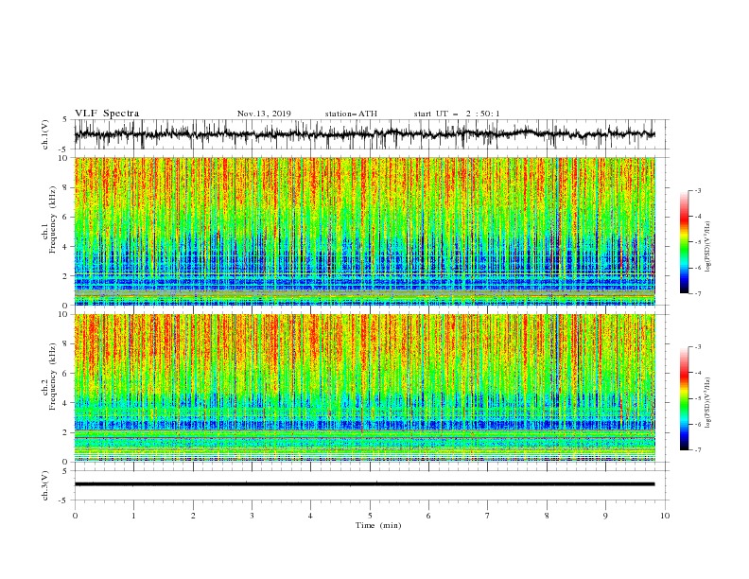
Task: Click time axis tick label "3"
Action: 252,516
